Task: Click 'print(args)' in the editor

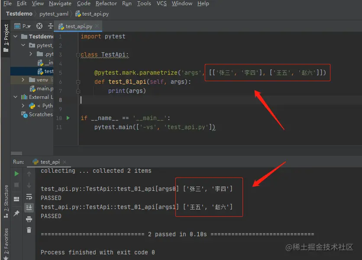Action: [127, 91]
